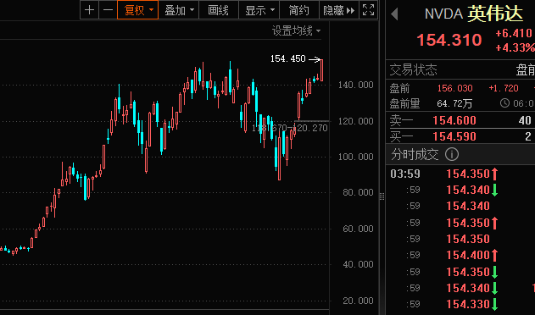Open 复权 adjustment dropdown
The width and height of the screenshot is (535, 315).
pos(137,10)
